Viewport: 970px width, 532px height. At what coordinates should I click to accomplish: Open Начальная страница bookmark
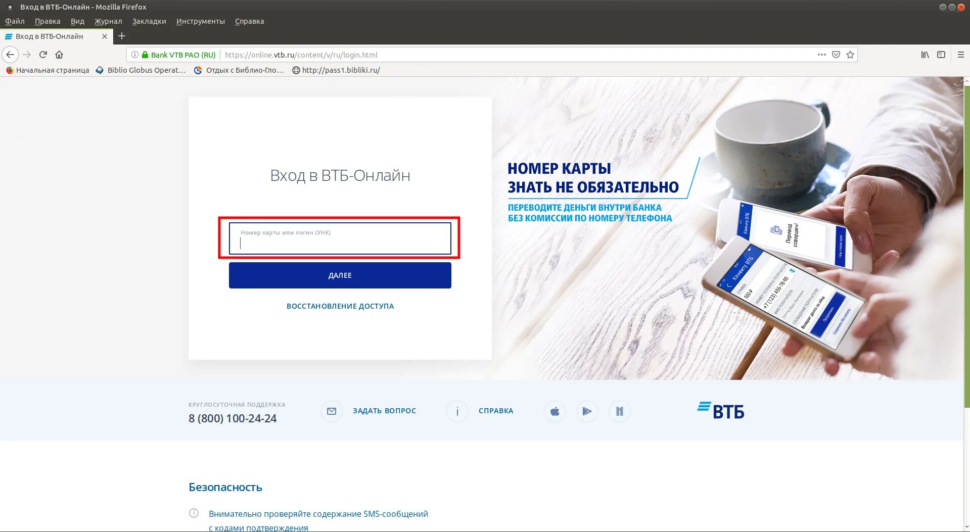[x=48, y=70]
